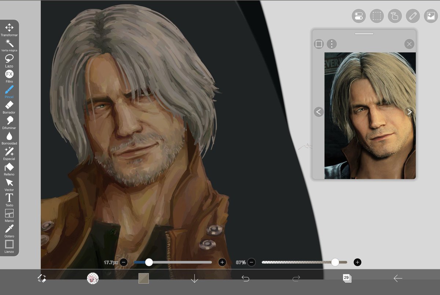
Task: Click the opacity slider track
Action: click(304, 262)
